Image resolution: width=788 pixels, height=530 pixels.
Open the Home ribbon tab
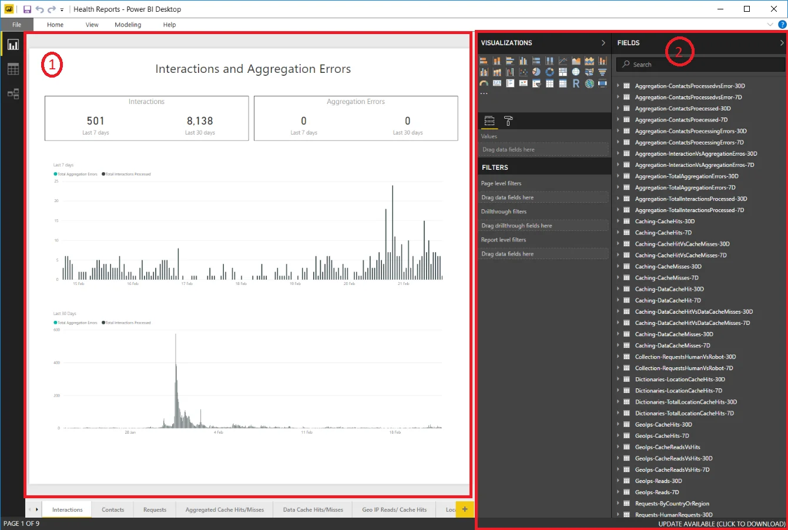pyautogui.click(x=55, y=25)
